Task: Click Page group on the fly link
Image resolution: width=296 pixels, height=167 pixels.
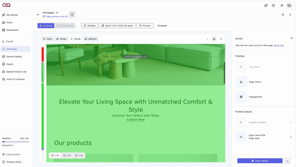Action: pyautogui.click(x=56, y=16)
